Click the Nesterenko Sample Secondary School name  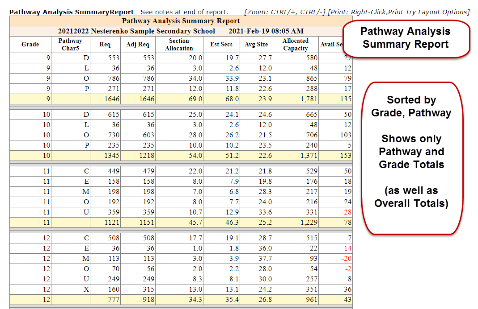136,31
